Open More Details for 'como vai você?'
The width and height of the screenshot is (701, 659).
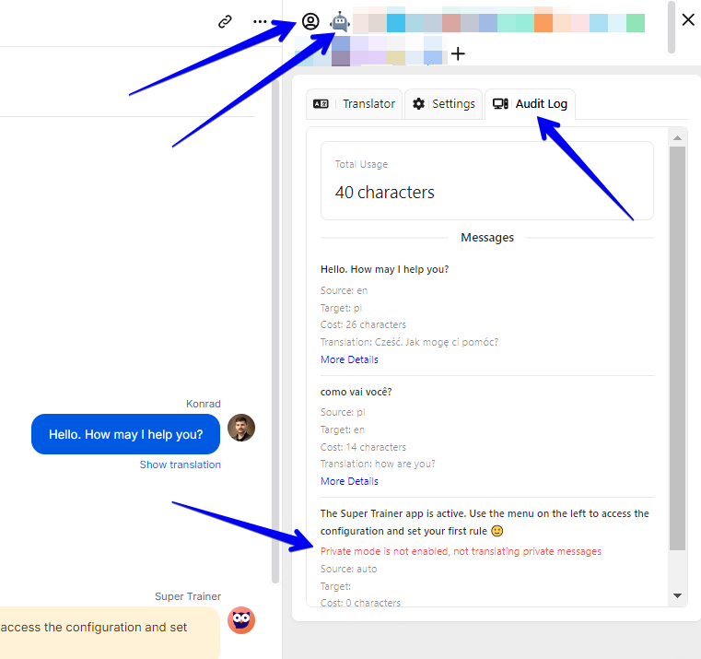pyautogui.click(x=349, y=481)
